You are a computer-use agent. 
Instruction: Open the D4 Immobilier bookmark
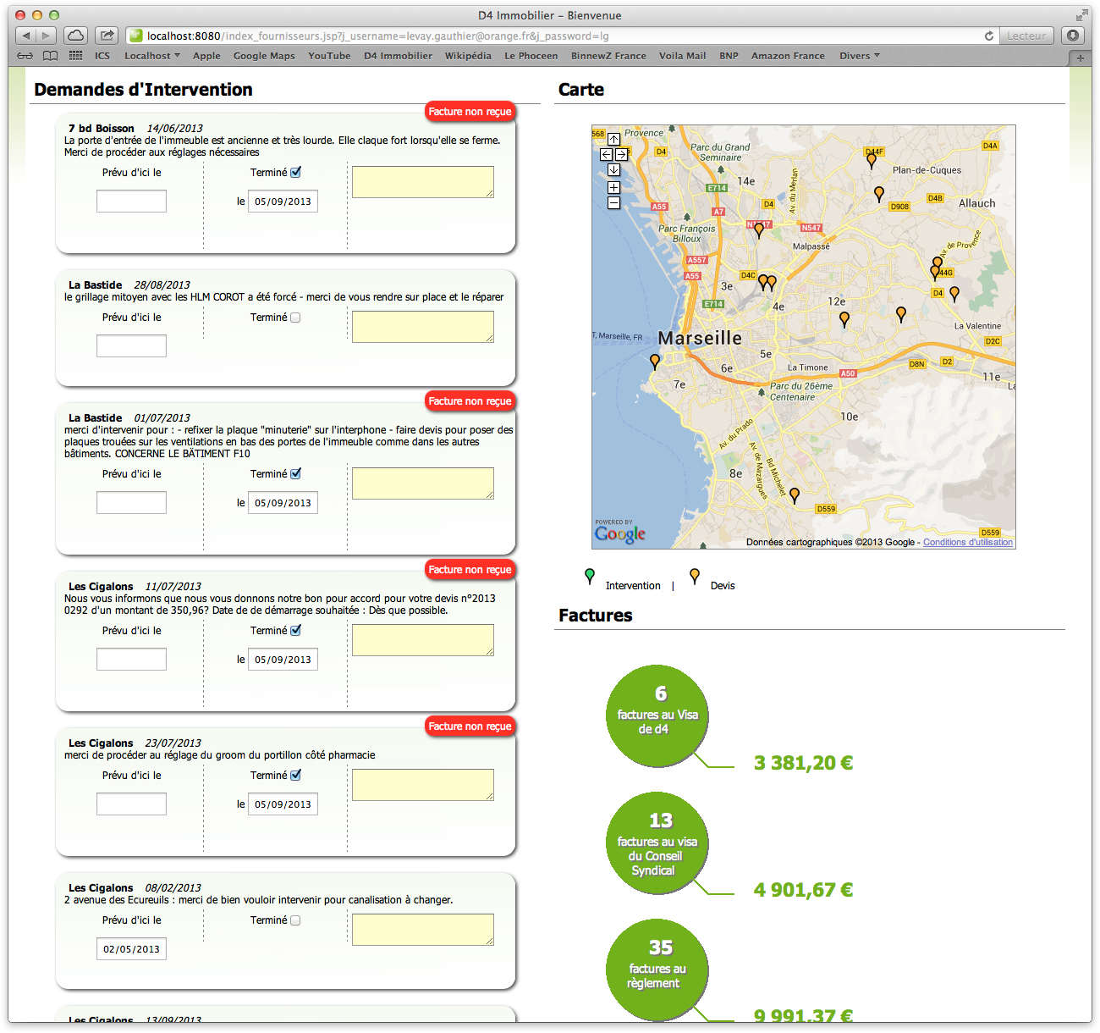click(x=398, y=56)
